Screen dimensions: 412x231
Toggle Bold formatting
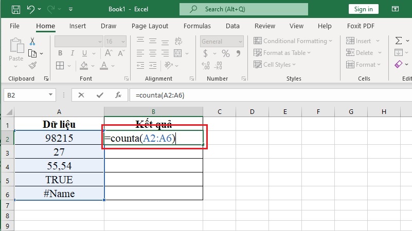tap(60, 53)
